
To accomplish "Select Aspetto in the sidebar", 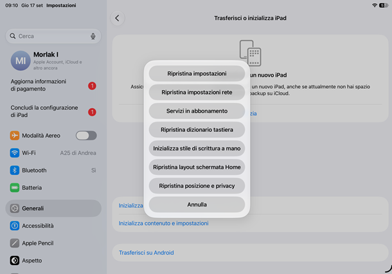I will click(x=53, y=260).
